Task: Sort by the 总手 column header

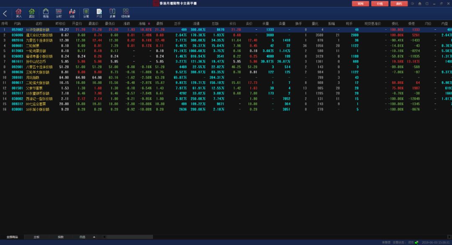Action: click(177, 24)
